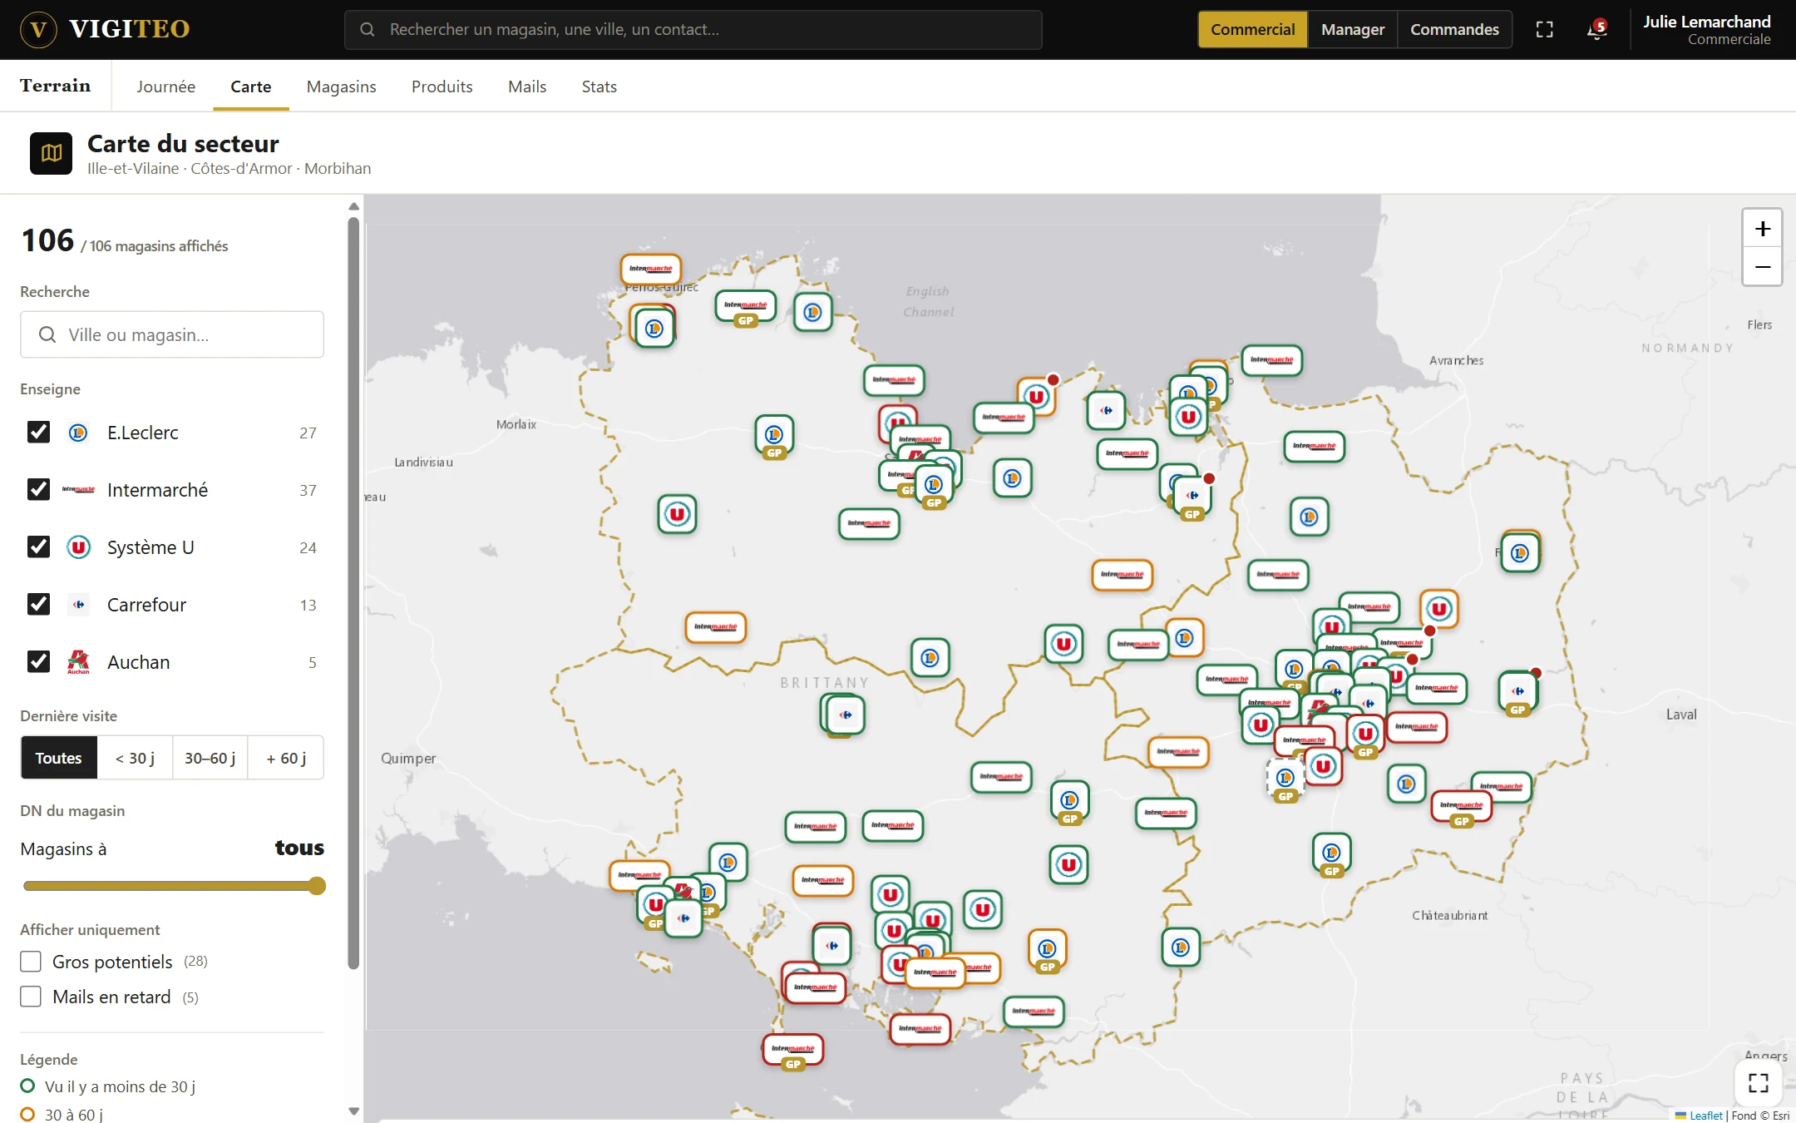Screen dimensions: 1796x1123
Task: Select the Toutes last-visit filter
Action: [x=58, y=758]
